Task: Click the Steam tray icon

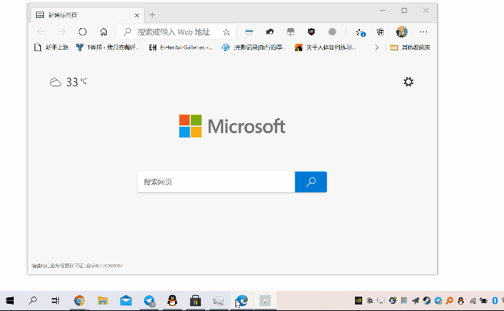Action: pyautogui.click(x=427, y=301)
